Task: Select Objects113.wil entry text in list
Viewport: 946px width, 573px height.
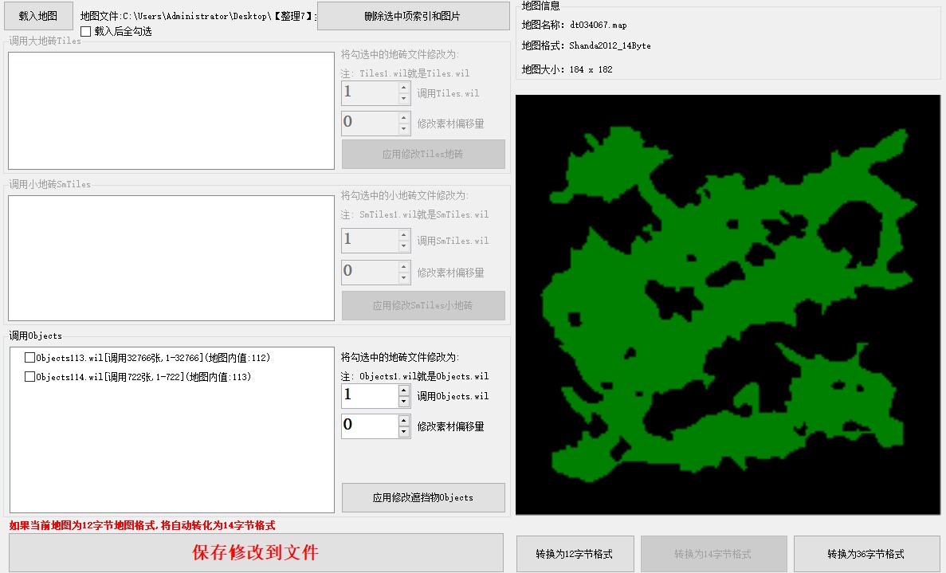Action: [x=153, y=358]
